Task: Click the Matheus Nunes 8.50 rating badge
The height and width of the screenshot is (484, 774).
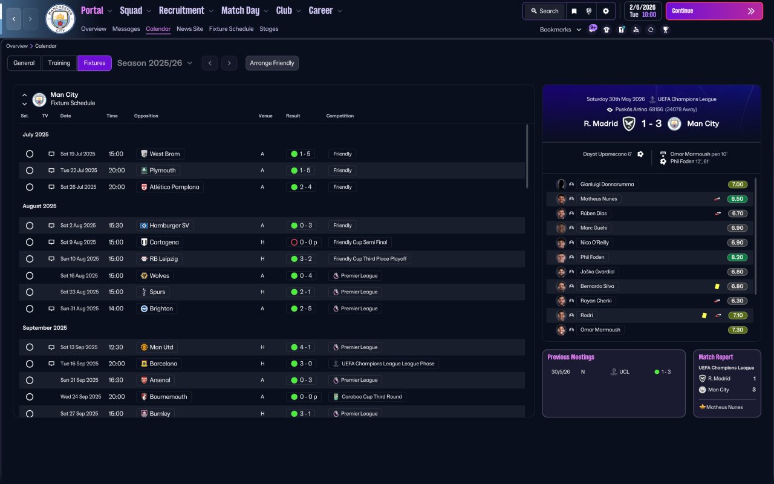Action: [737, 199]
